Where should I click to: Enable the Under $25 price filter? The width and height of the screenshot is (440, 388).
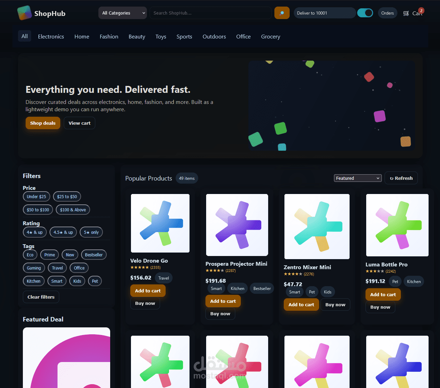pyautogui.click(x=36, y=196)
